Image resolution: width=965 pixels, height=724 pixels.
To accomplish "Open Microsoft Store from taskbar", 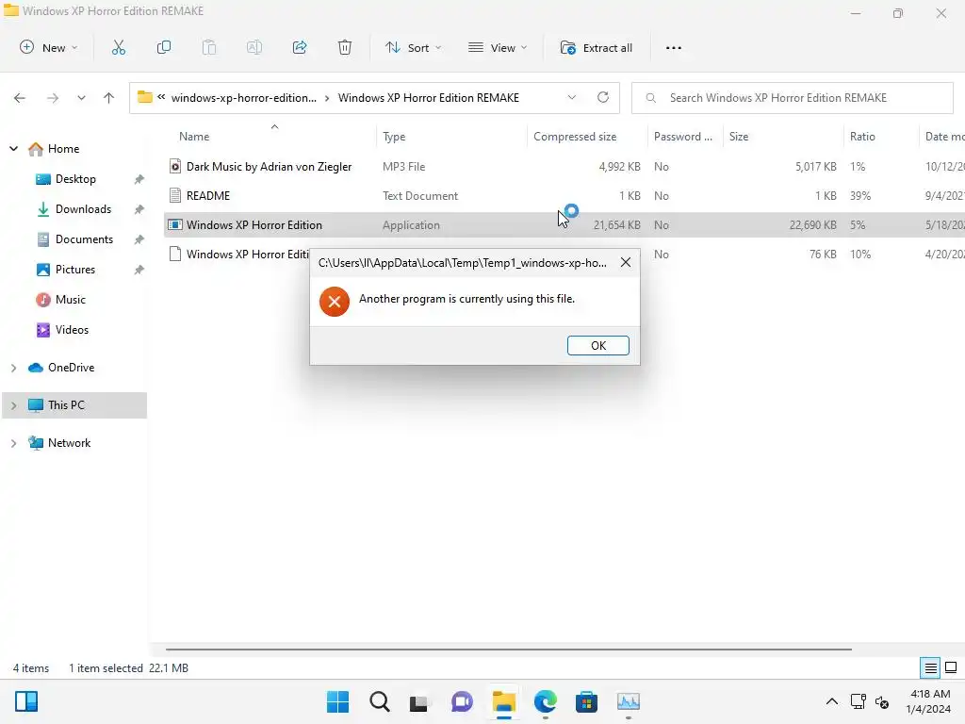I will [586, 701].
